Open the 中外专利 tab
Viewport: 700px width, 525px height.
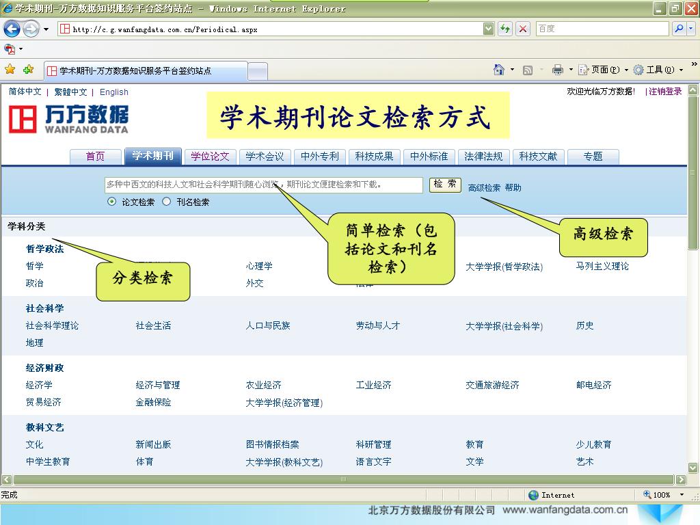[x=320, y=157]
